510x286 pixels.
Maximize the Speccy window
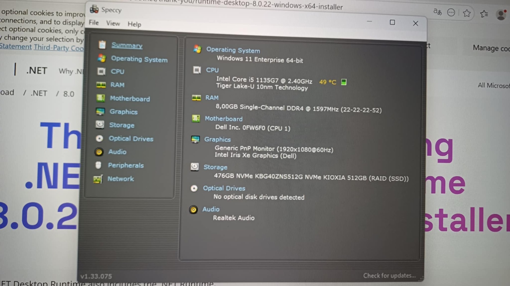(392, 23)
